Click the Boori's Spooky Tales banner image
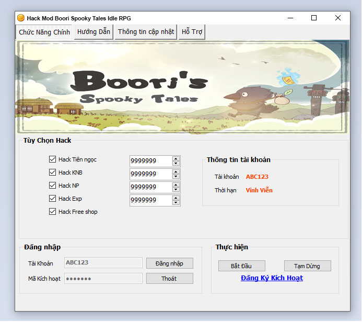Image resolution: width=362 pixels, height=322 pixels. pos(182,87)
